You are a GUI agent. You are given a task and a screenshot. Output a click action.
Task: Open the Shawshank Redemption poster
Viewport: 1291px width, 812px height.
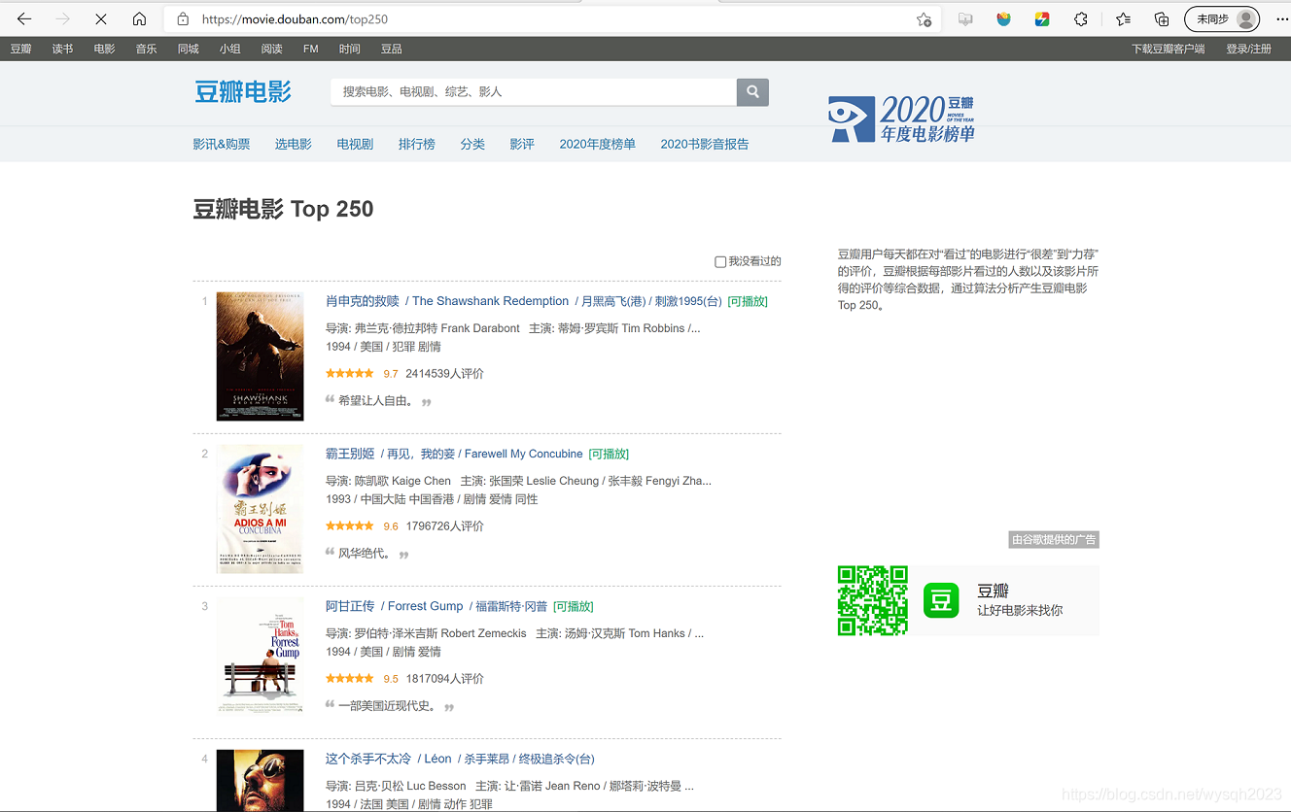coord(260,356)
